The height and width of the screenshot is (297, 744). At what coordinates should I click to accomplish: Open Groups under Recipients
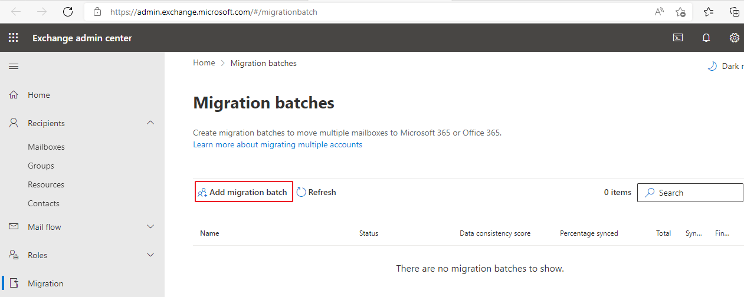point(41,166)
